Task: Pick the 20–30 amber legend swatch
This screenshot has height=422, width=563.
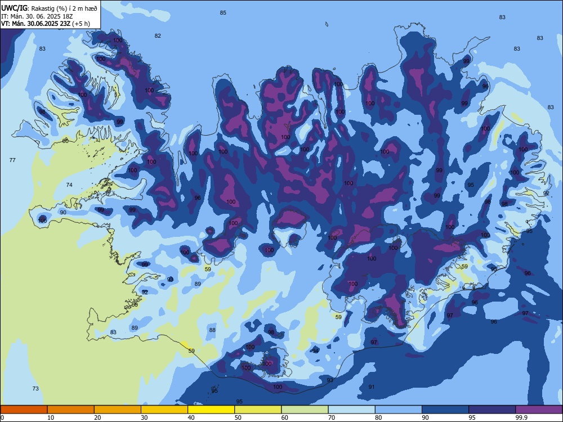Action: [118, 410]
